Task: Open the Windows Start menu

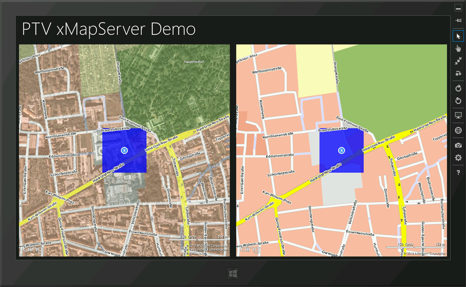Action: click(233, 273)
